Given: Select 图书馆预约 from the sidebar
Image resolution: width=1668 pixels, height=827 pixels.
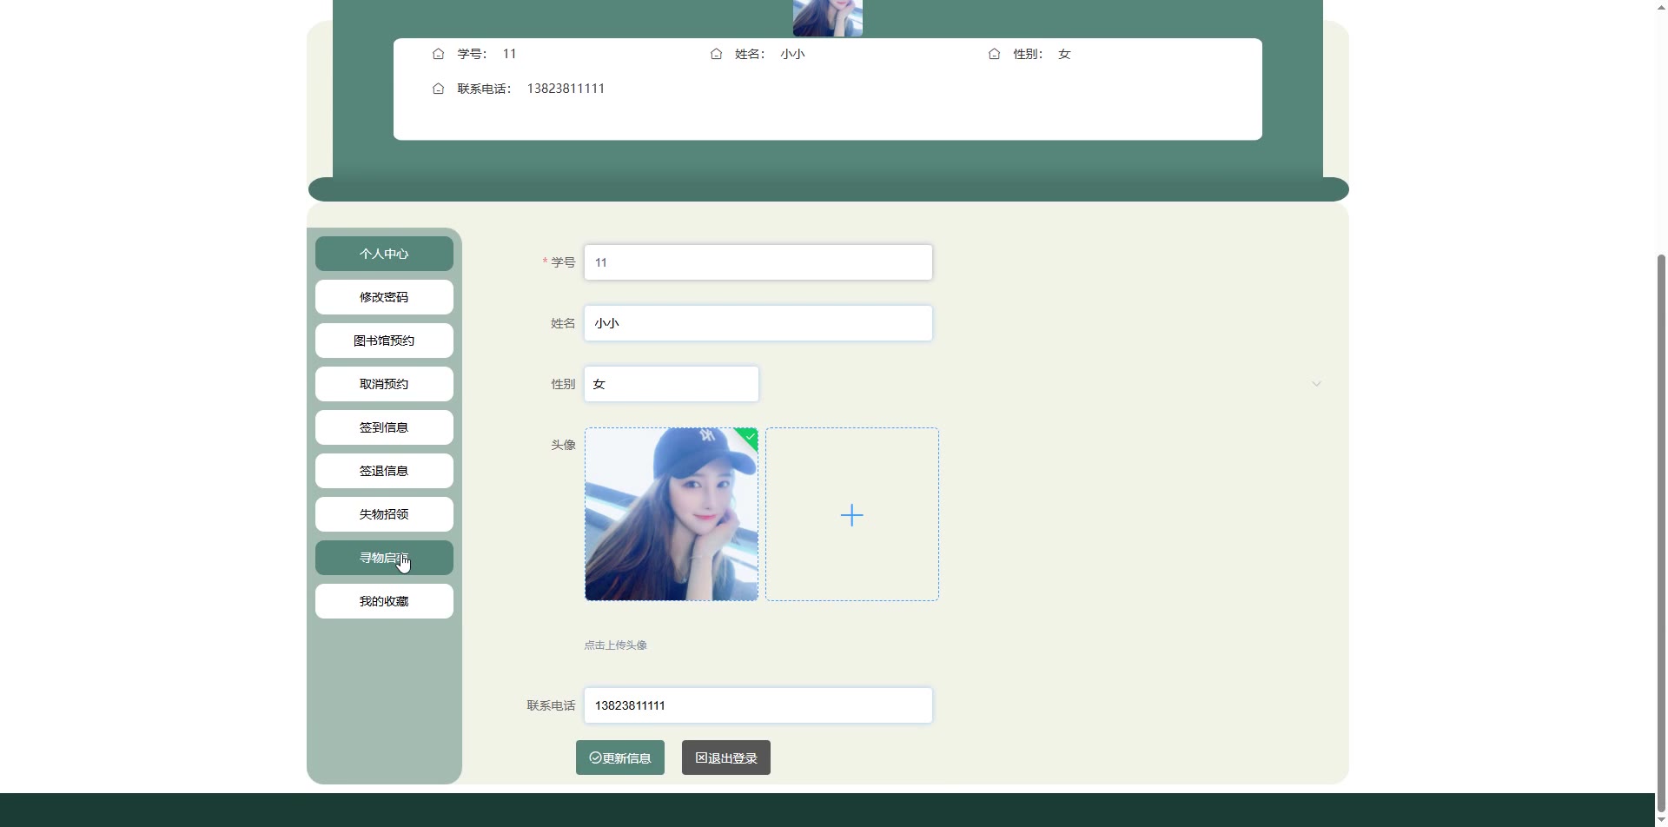Looking at the screenshot, I should [384, 341].
